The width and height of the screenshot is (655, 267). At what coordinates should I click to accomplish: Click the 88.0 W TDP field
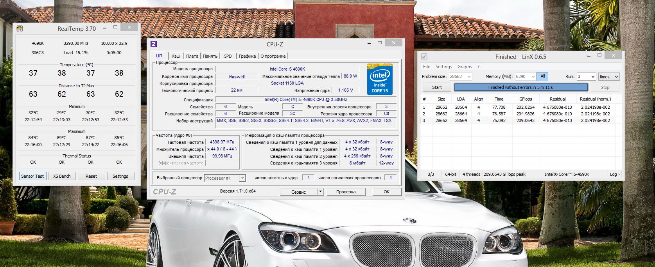point(350,76)
